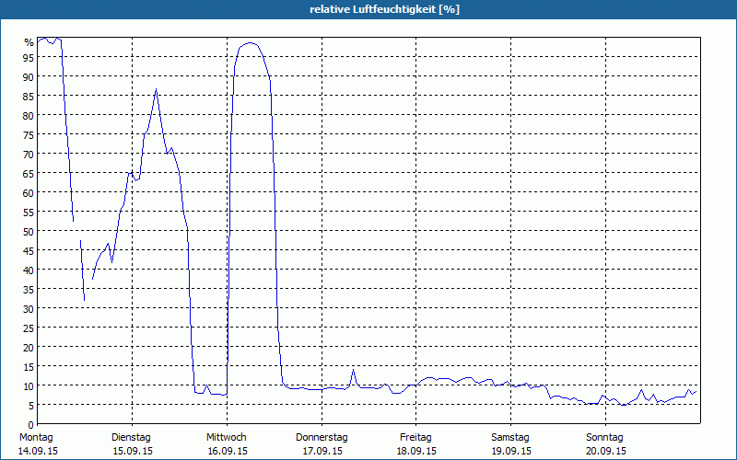
Task: Click the 15 value on the humidity axis
Action: point(29,366)
